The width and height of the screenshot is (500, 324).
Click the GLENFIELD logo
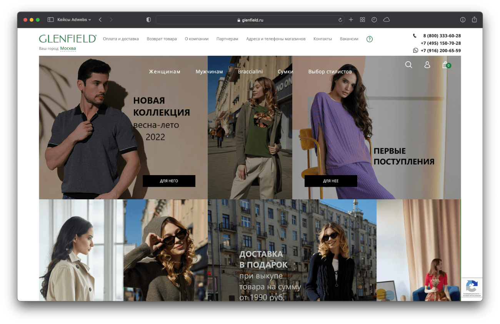click(x=68, y=38)
